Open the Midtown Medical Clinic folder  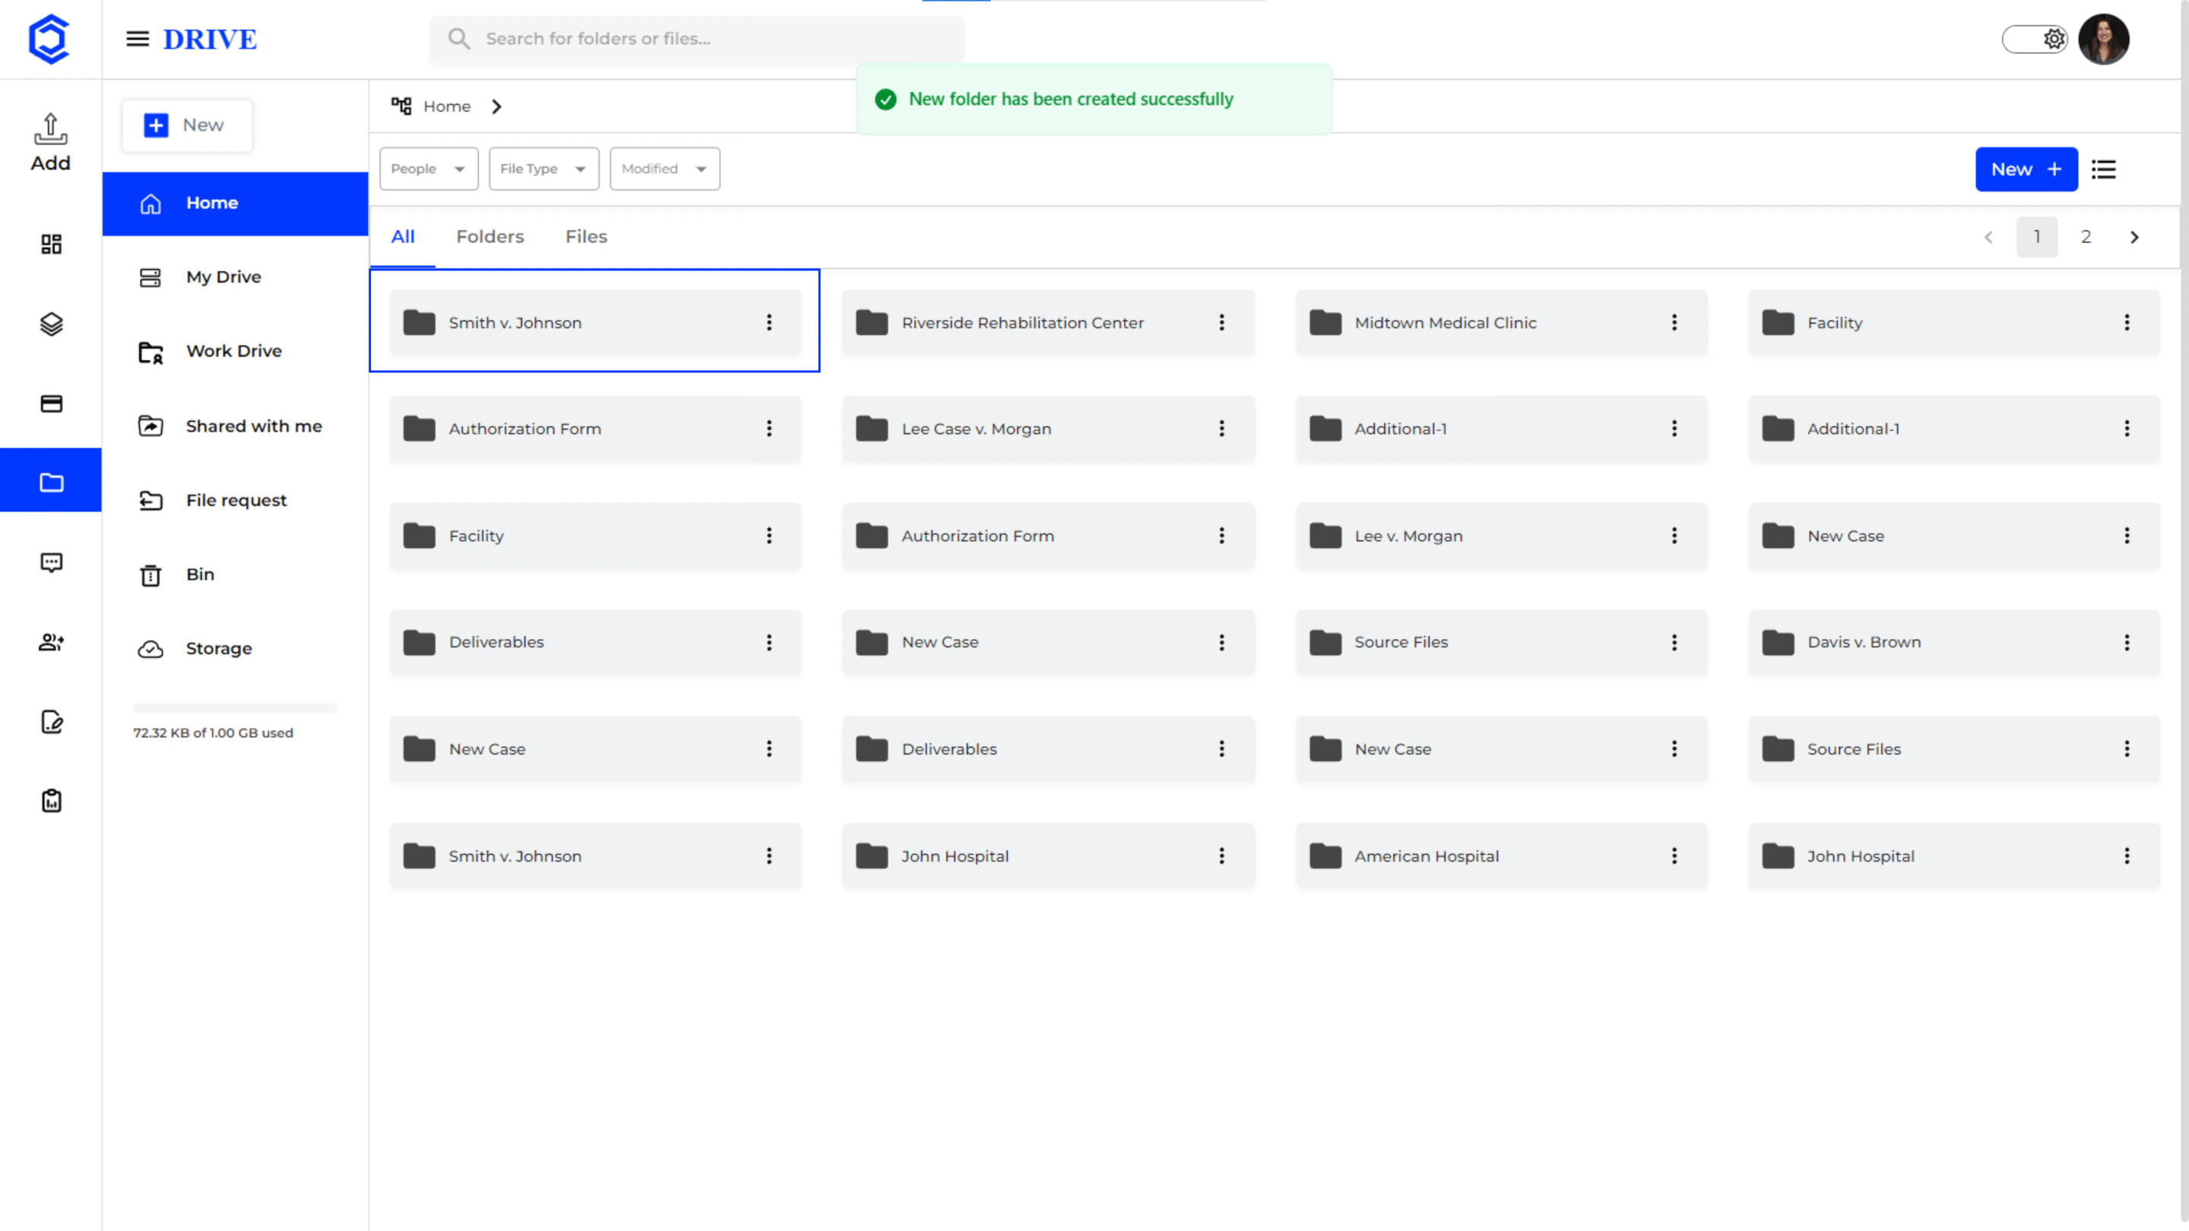click(1500, 322)
